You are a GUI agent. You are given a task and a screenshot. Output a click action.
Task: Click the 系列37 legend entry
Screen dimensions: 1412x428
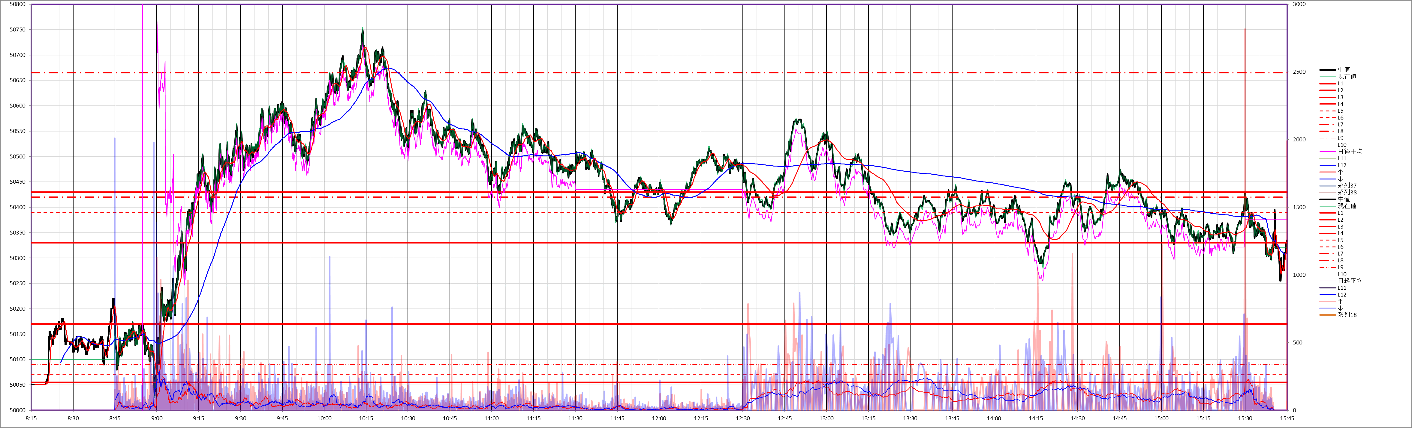coord(1347,185)
